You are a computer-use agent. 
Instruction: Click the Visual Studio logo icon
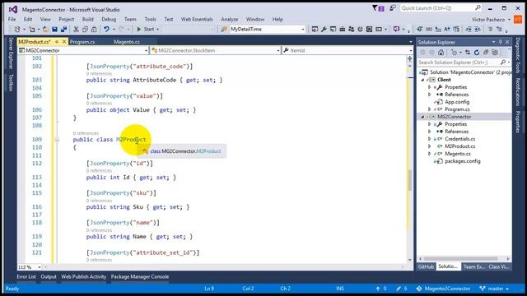pyautogui.click(x=13, y=9)
